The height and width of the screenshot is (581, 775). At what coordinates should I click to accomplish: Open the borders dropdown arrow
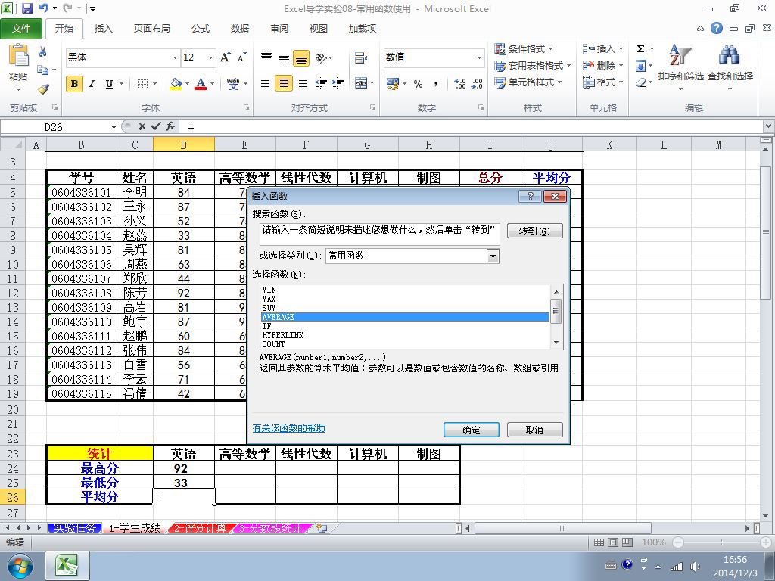(x=154, y=83)
